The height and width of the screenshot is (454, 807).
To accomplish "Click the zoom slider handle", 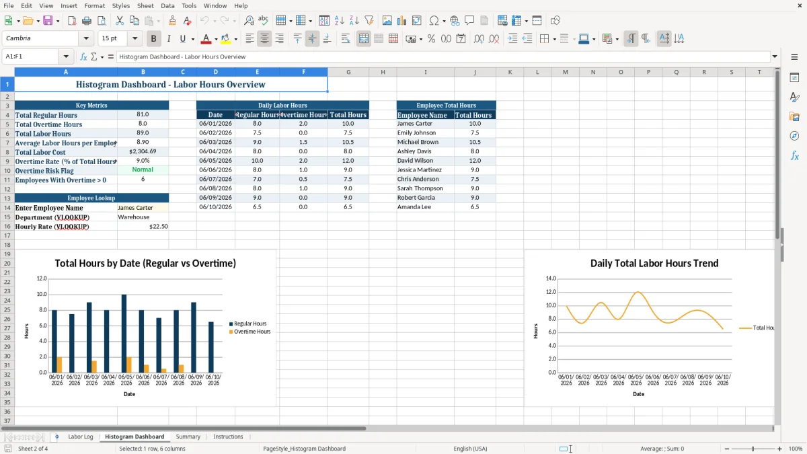I will point(753,449).
